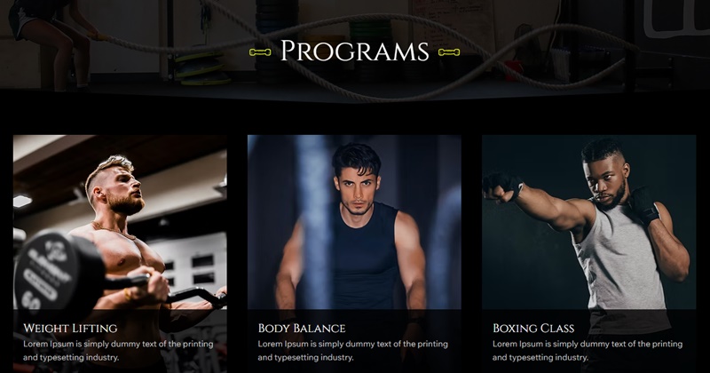Select the Programs section heading
This screenshot has height=373, width=710.
pos(354,51)
